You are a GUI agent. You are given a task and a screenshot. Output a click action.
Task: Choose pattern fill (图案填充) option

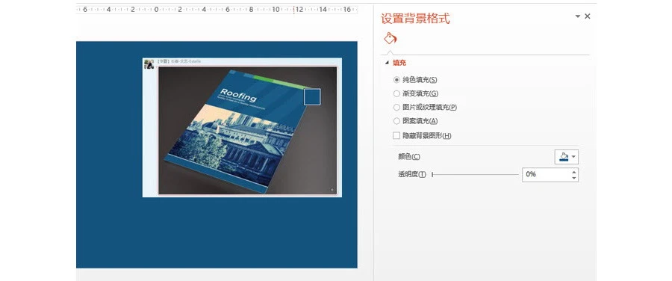[396, 121]
